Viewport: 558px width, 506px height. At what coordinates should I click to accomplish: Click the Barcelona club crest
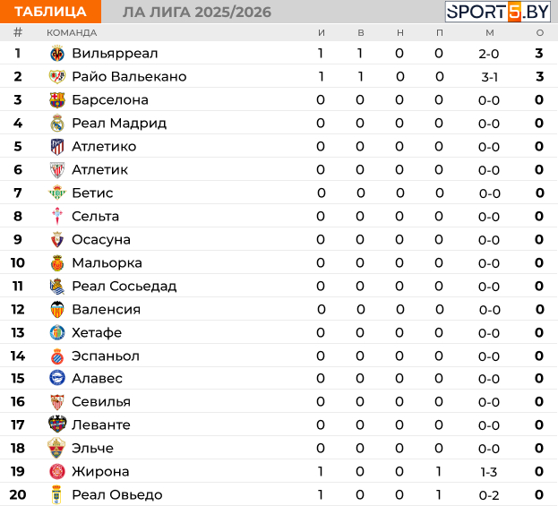tap(57, 100)
